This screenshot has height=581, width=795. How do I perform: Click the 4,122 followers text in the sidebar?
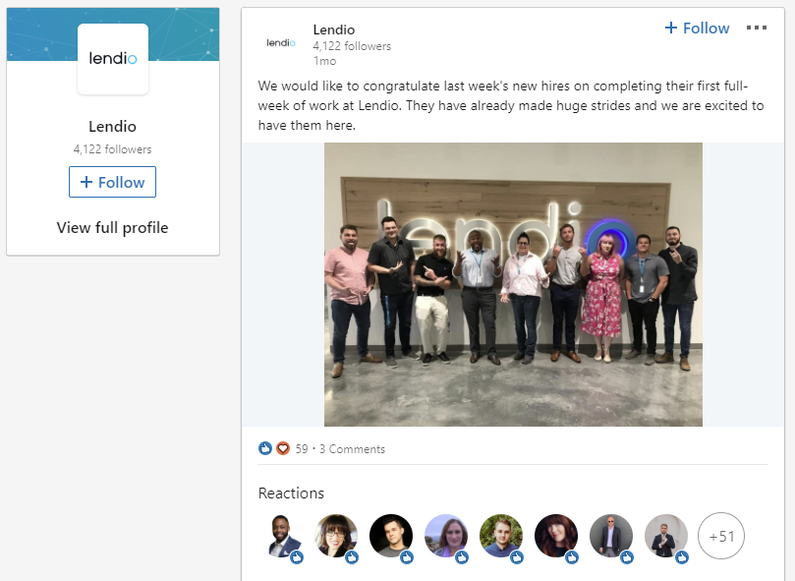tap(112, 149)
